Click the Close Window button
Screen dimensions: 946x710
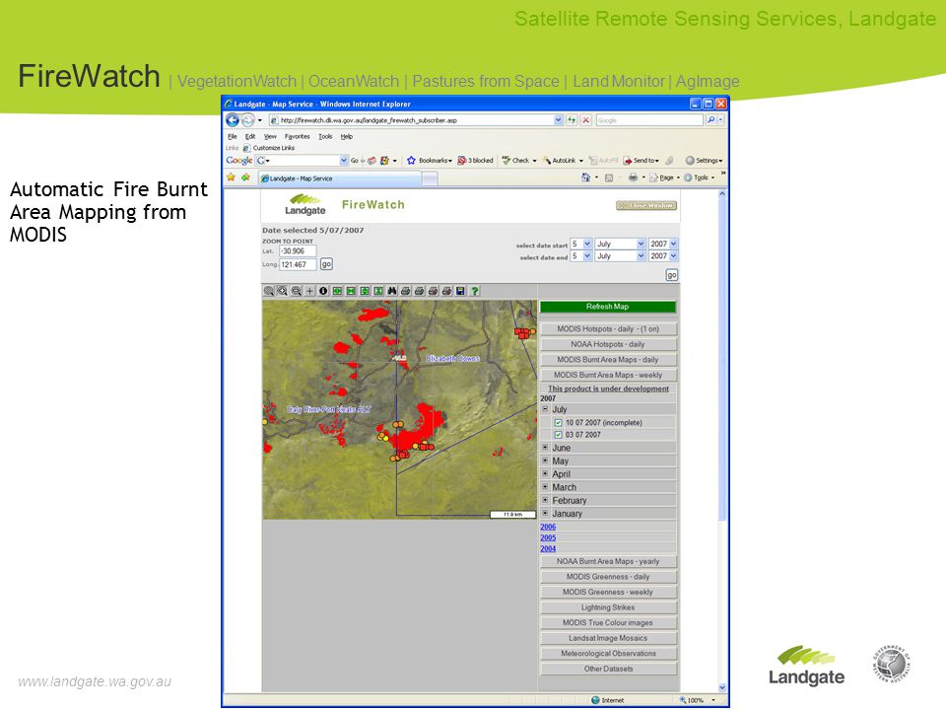[x=646, y=205]
